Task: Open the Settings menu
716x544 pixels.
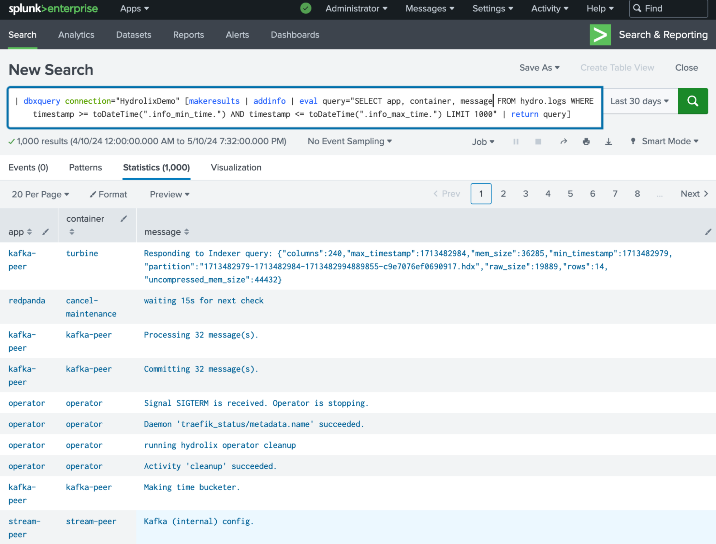Action: pyautogui.click(x=492, y=9)
